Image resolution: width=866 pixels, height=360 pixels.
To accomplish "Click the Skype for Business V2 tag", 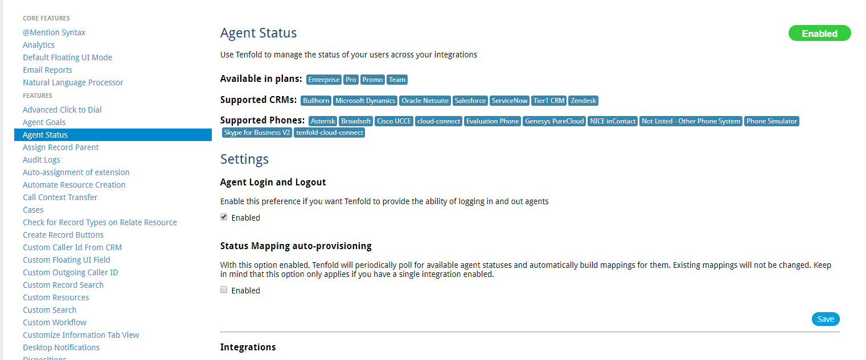I will click(x=257, y=133).
